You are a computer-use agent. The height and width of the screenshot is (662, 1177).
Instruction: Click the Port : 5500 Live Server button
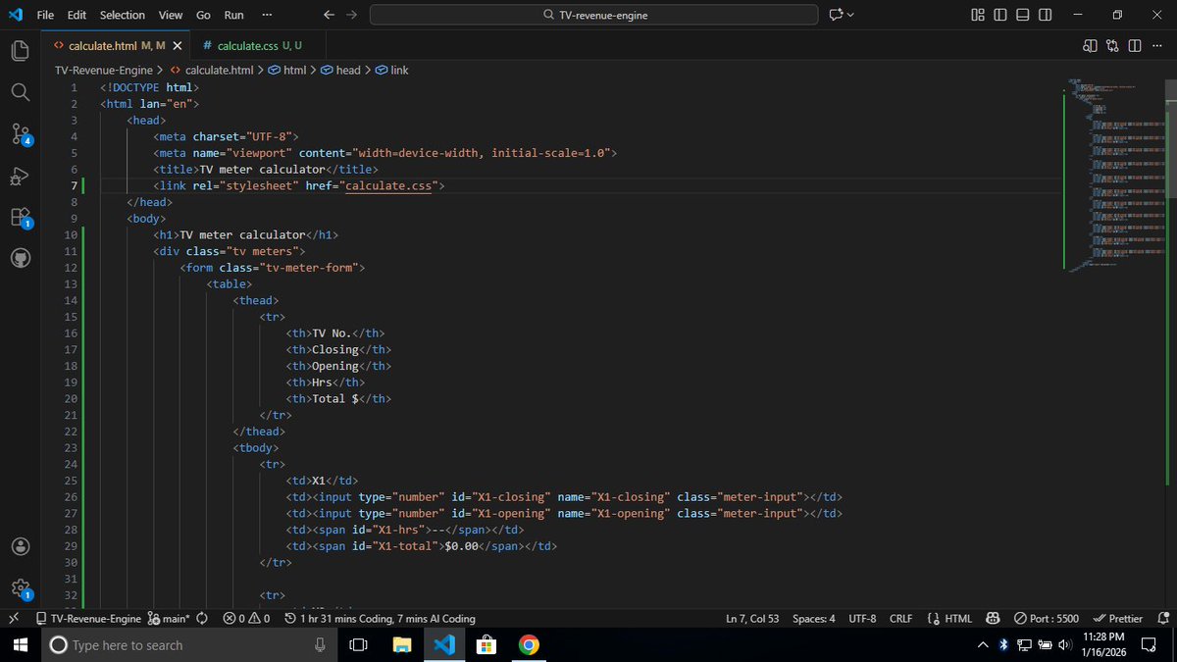(1047, 619)
